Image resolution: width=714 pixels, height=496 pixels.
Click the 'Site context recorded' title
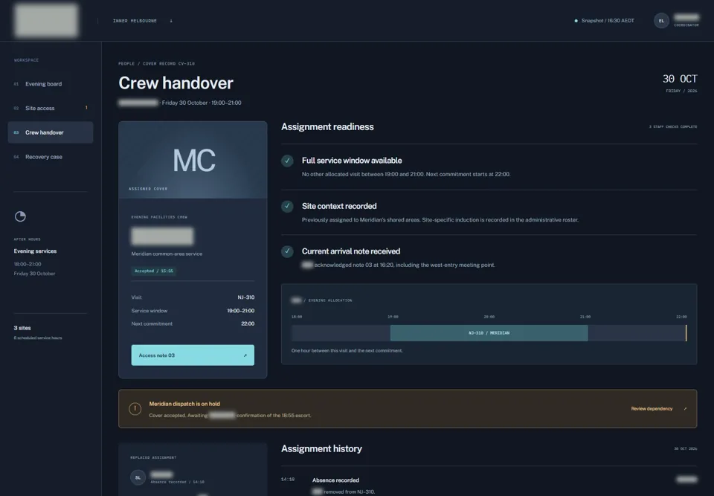coord(339,206)
